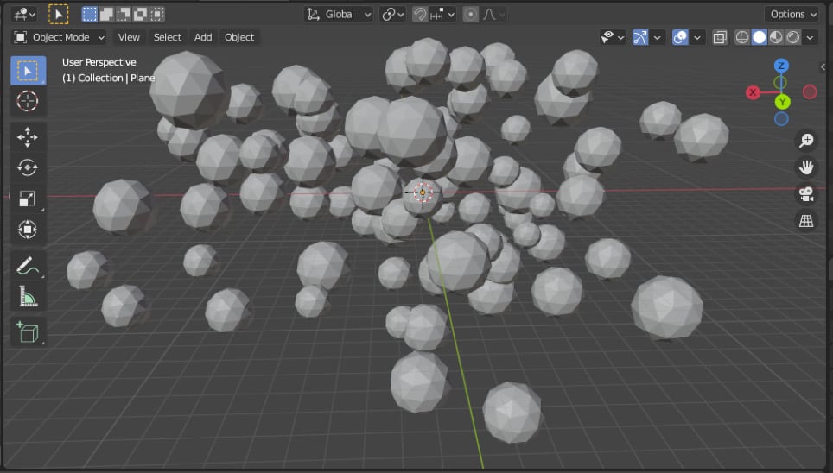Switch to Wireframe shading
Screen dimensions: 833x473
coord(742,37)
